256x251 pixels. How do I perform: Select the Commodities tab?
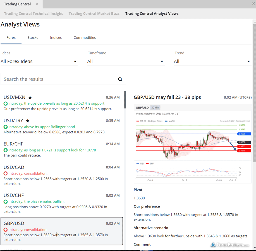tap(85, 37)
